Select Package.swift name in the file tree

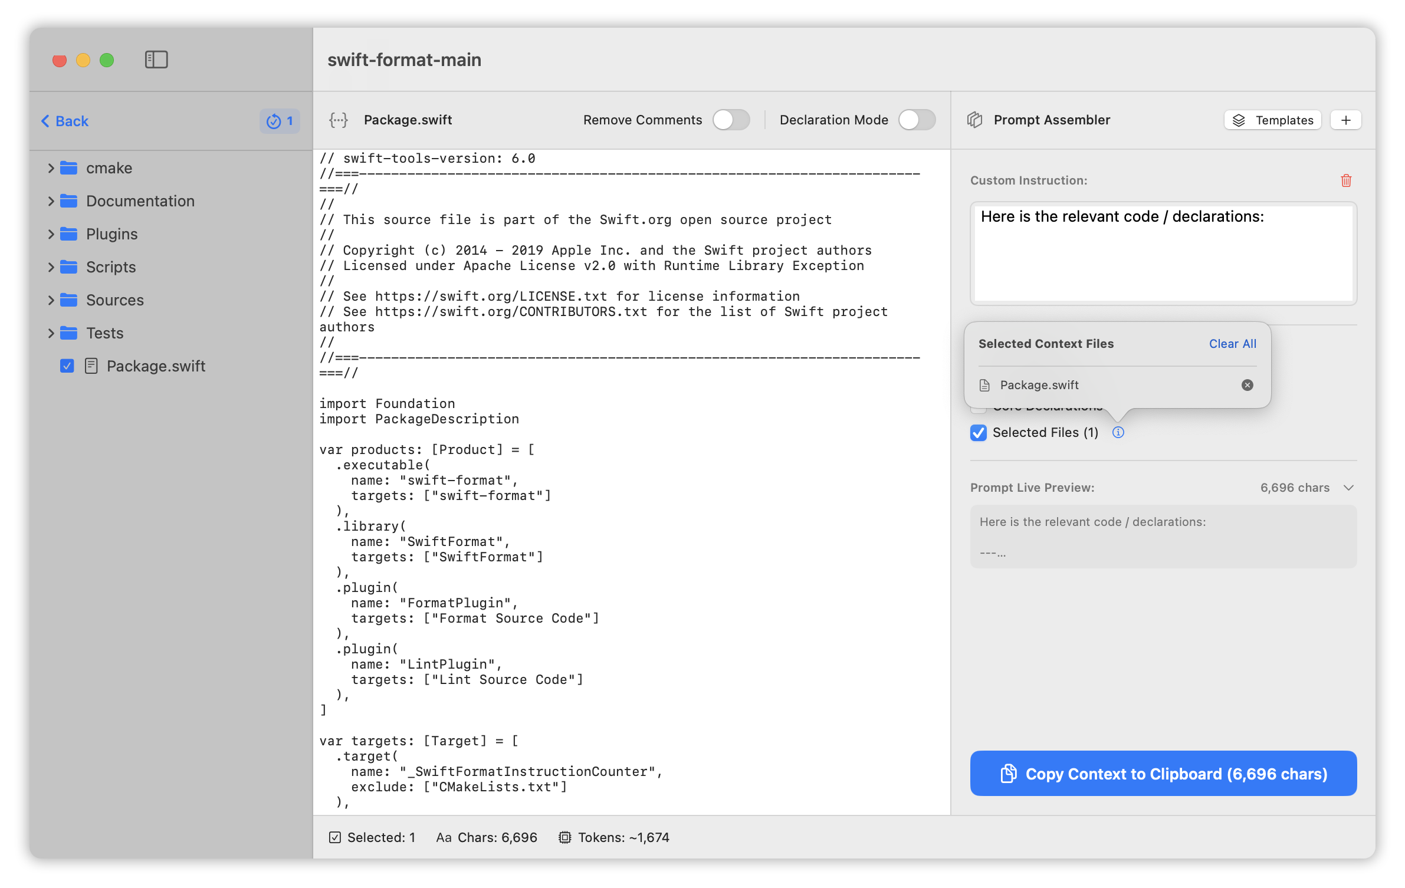[156, 366]
